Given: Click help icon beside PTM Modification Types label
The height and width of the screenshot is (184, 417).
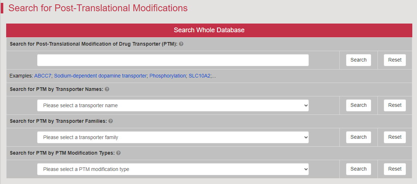Looking at the screenshot, I should [118, 153].
